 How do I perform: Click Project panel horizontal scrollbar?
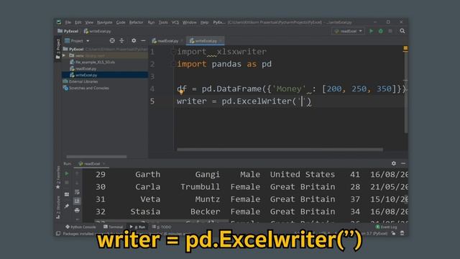click(96, 157)
